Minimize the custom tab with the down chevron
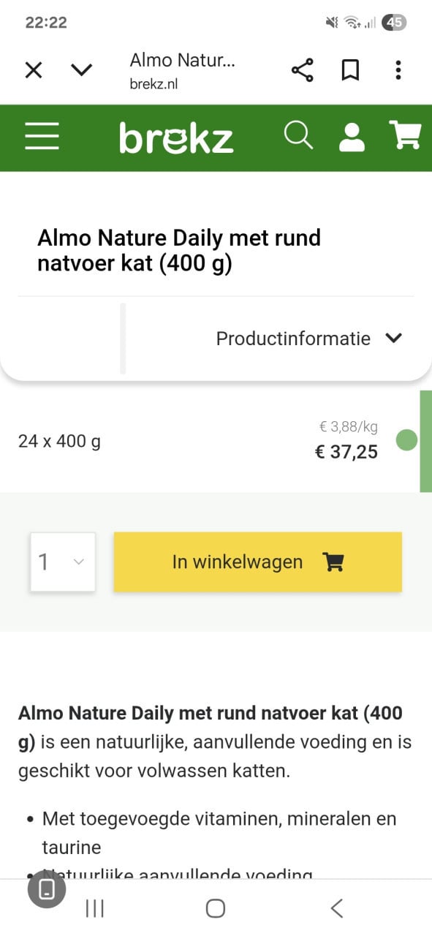432x936 pixels. (82, 70)
